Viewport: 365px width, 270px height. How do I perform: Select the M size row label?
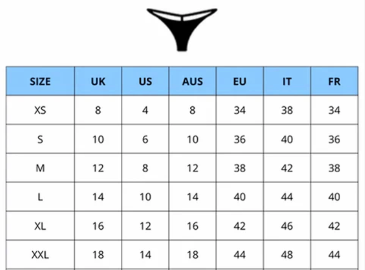click(40, 168)
